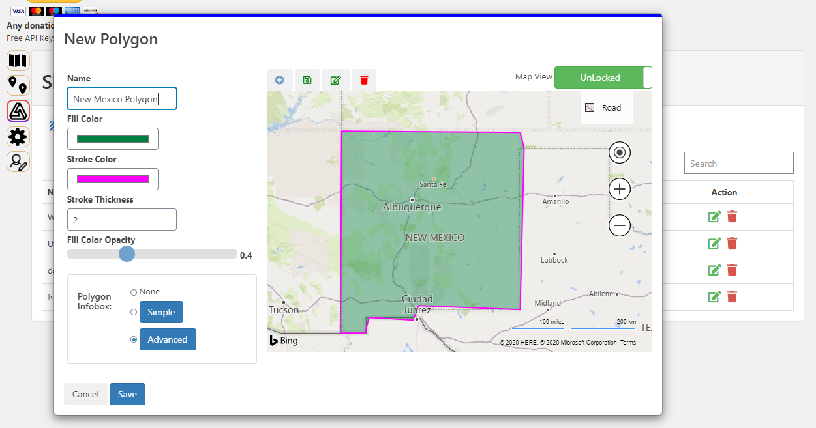Zoom in the map with plus button

620,190
